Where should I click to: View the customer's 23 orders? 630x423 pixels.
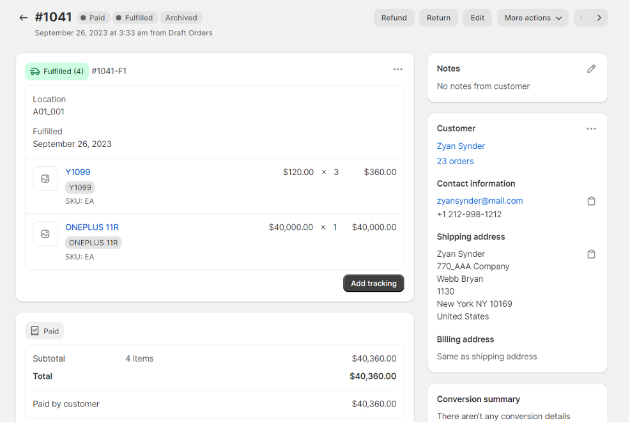455,161
